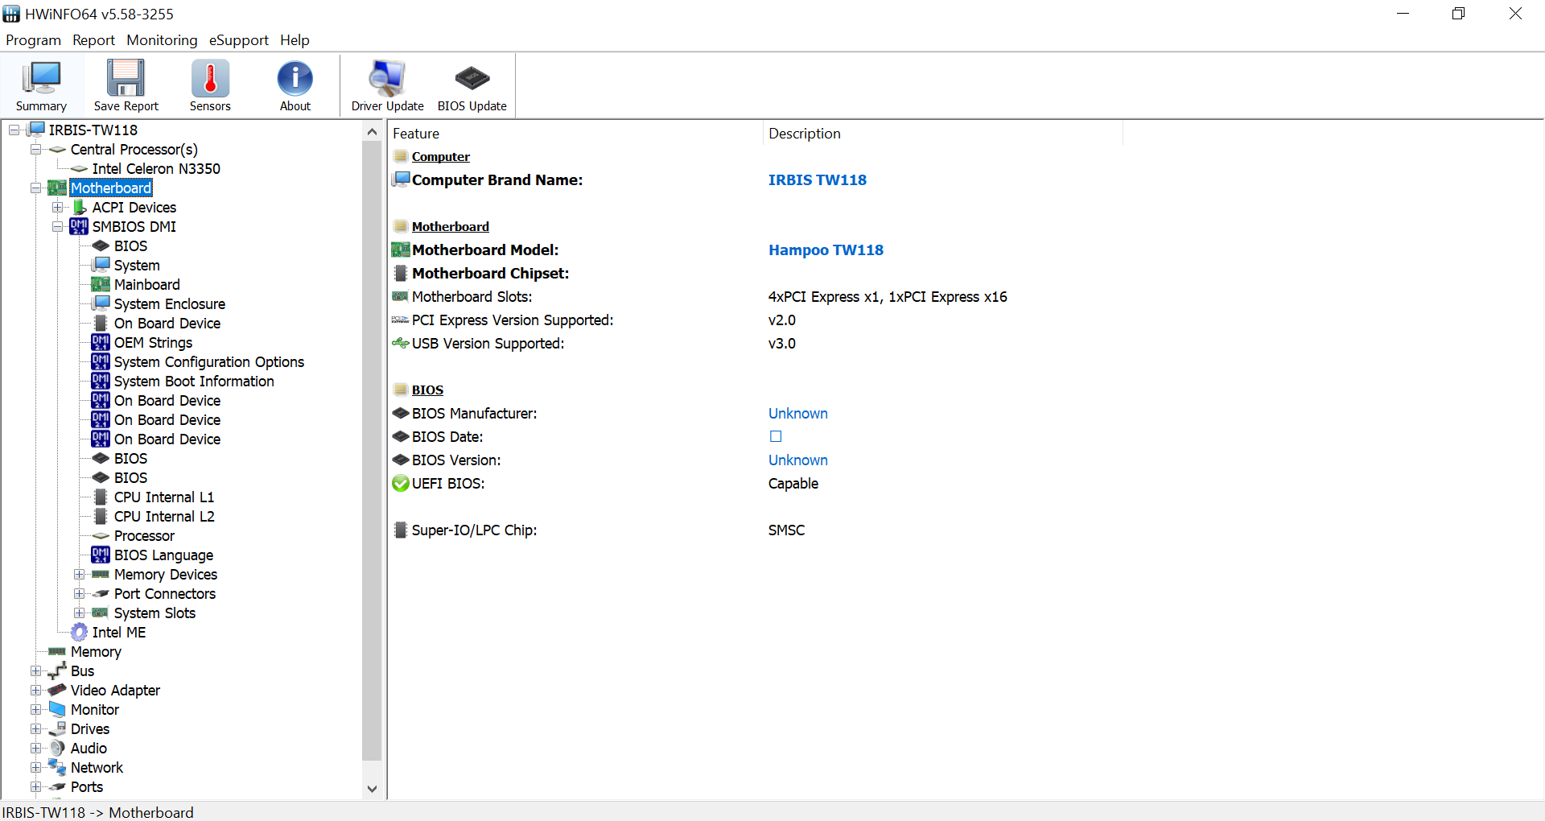Expand the Drives tree node
Viewport: 1545px width, 821px height.
[x=35, y=729]
